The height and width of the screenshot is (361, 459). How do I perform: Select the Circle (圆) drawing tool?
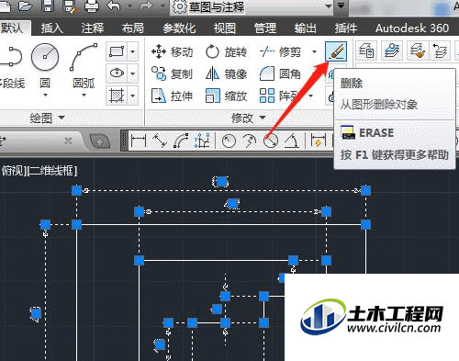pyautogui.click(x=45, y=70)
